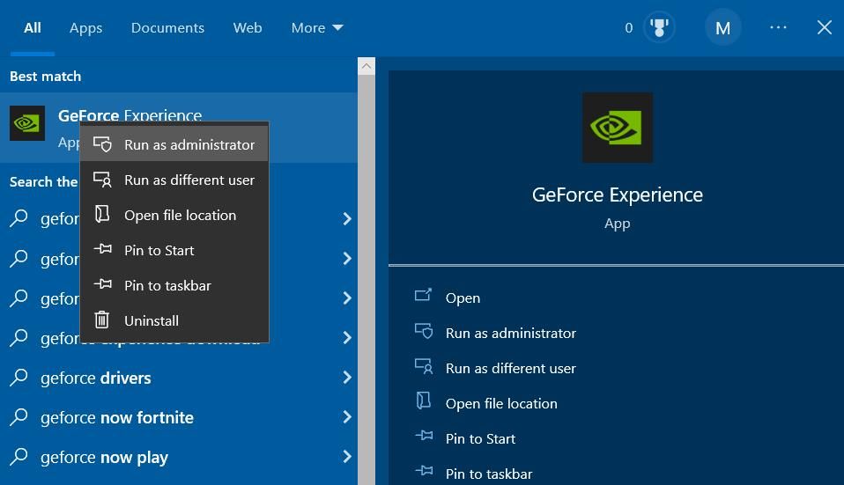
Task: Click the folder icon beside context menu Open file location
Action: point(102,214)
